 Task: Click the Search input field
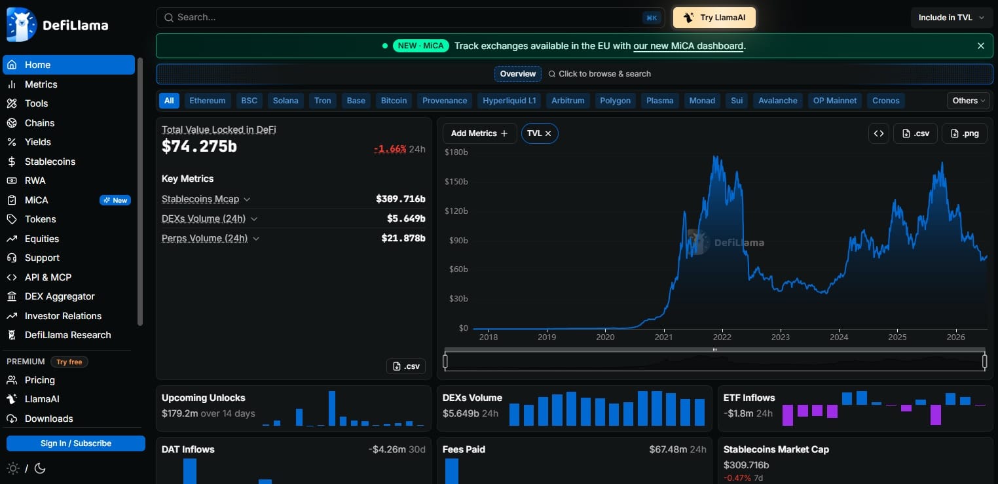[411, 18]
